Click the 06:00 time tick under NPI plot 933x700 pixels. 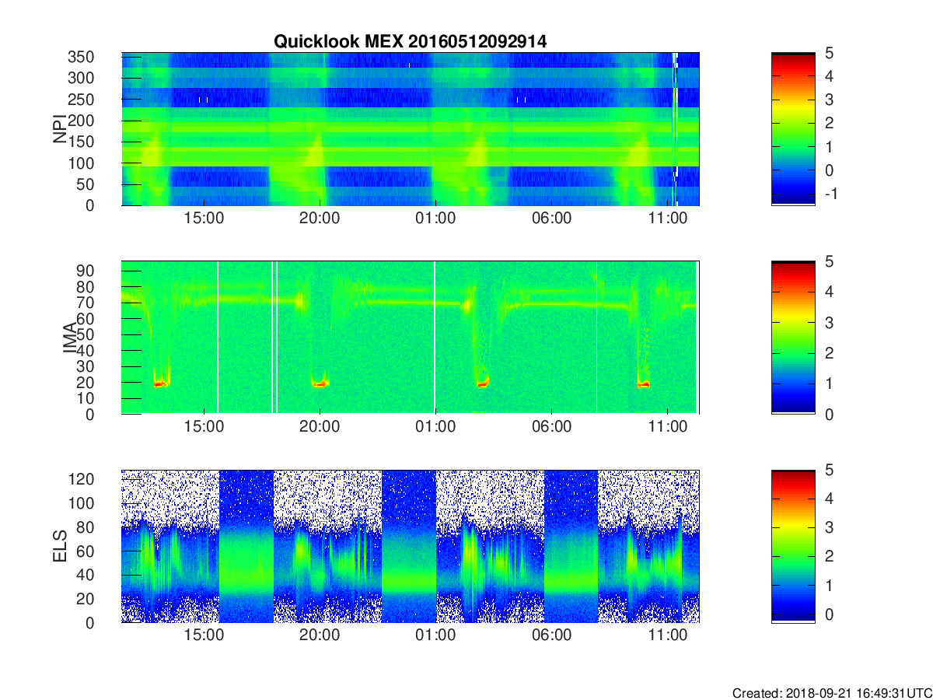[x=551, y=219]
